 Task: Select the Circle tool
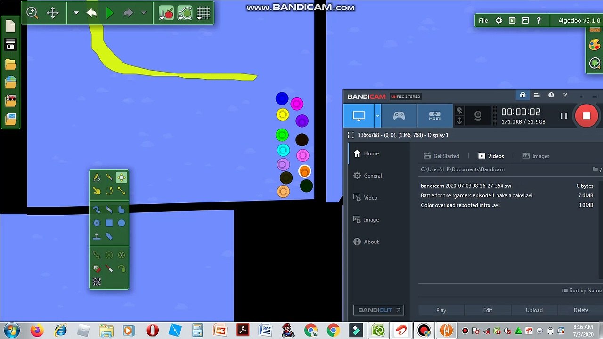pos(122,223)
